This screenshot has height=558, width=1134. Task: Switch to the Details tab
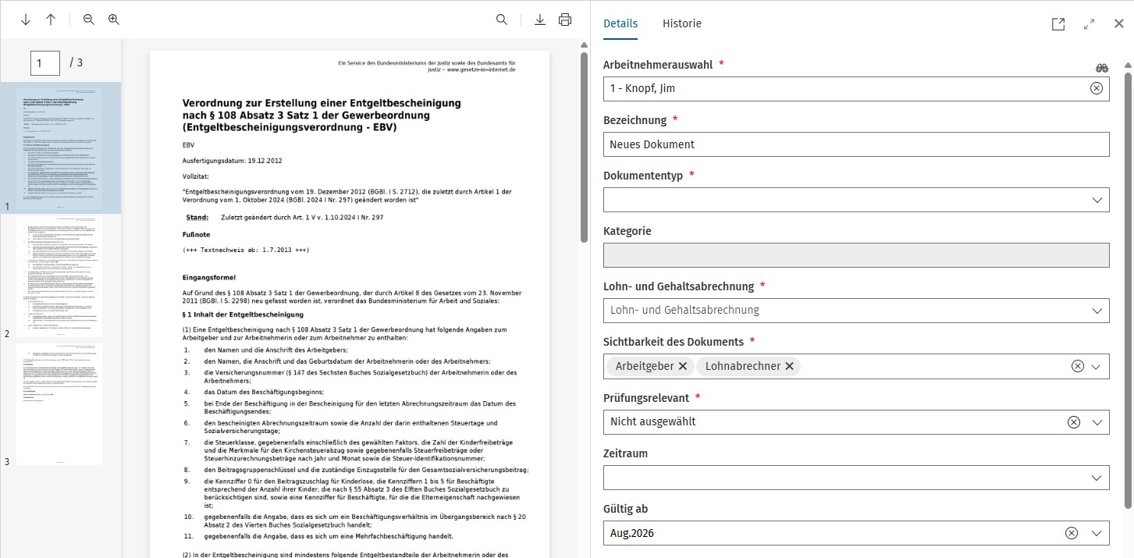point(620,23)
